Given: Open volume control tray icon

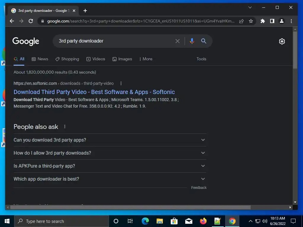Looking at the screenshot, I should (x=265, y=221).
